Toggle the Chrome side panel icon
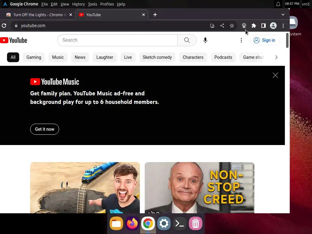 (x=264, y=26)
